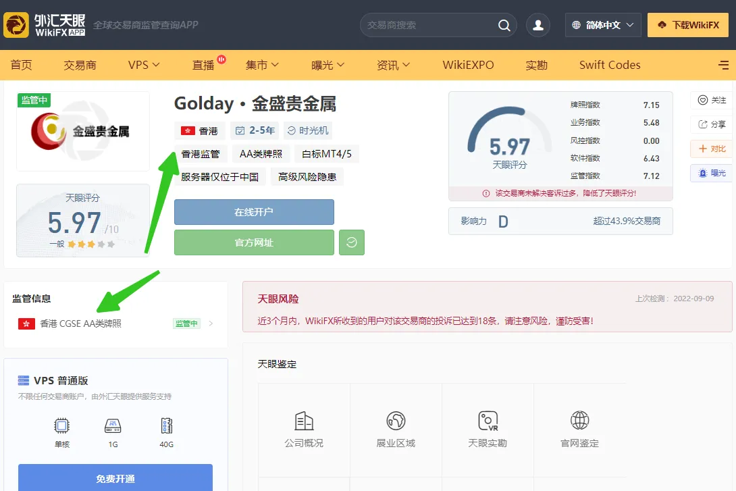
Task: Click the 上次检测 2022-09-09 date
Action: click(x=675, y=299)
